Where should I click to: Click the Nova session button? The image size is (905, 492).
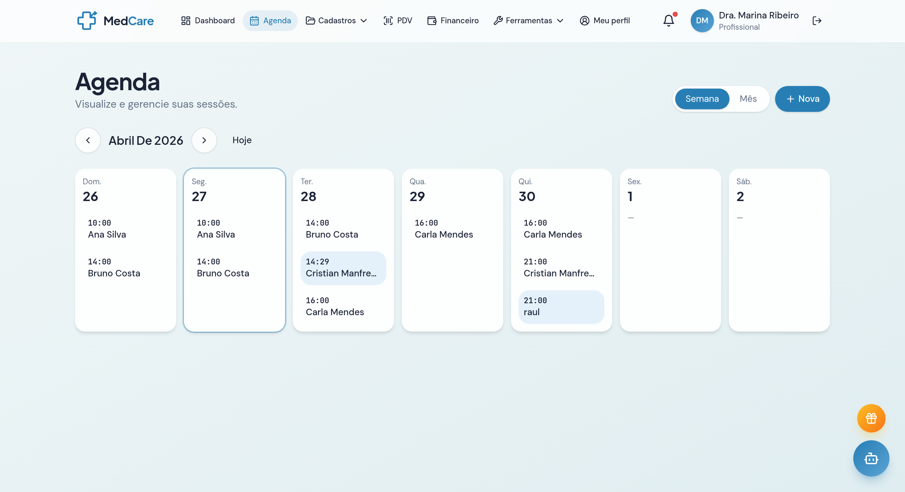coord(802,99)
